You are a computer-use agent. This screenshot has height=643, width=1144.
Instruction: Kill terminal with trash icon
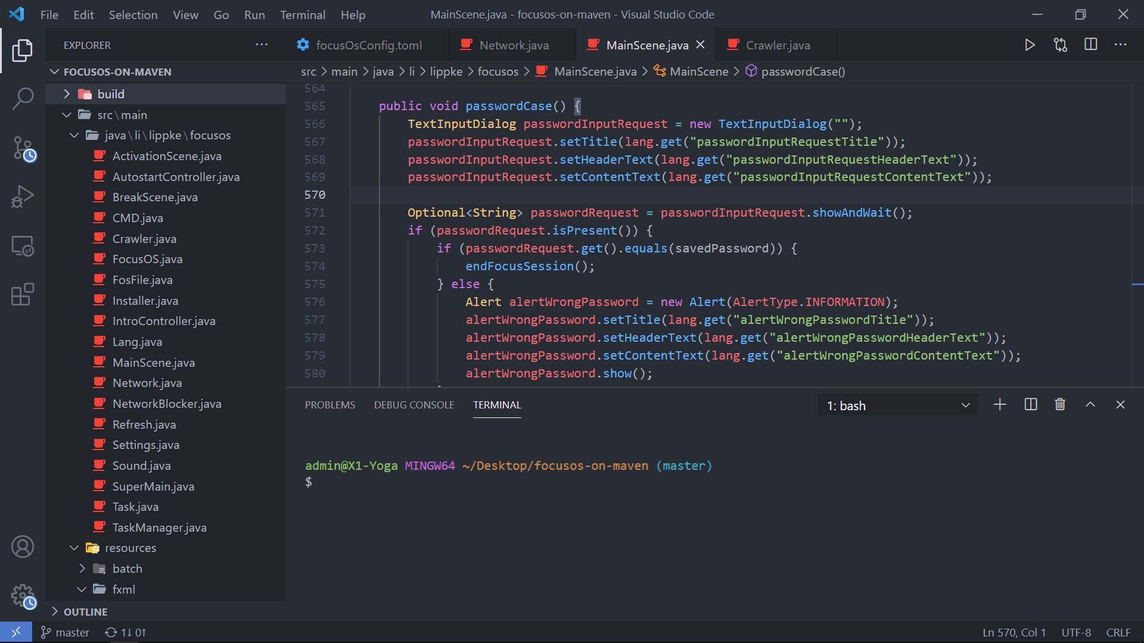click(1060, 405)
